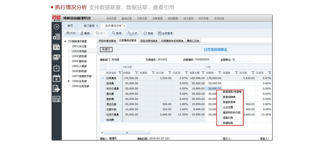Viewport: 309px width, 144px height.
Task: Choose 公式设置 from context menu
Action: (x=228, y=107)
